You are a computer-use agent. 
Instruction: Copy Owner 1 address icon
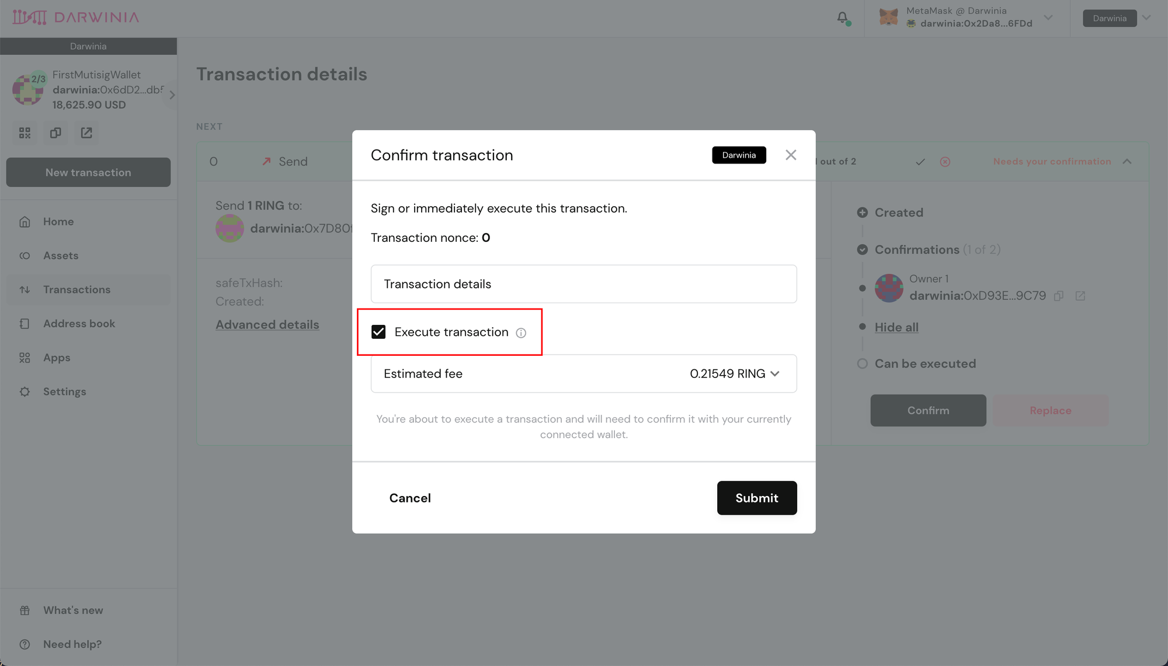point(1059,296)
